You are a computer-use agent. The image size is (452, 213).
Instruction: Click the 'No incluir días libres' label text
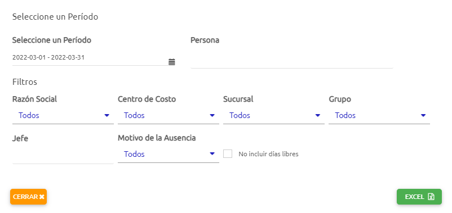[268, 154]
